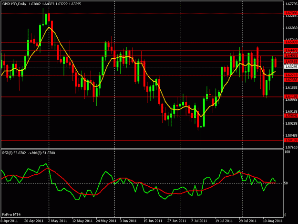Click the 1.59285 price axis value
Screen dimensions: 298x224
[x=291, y=124]
